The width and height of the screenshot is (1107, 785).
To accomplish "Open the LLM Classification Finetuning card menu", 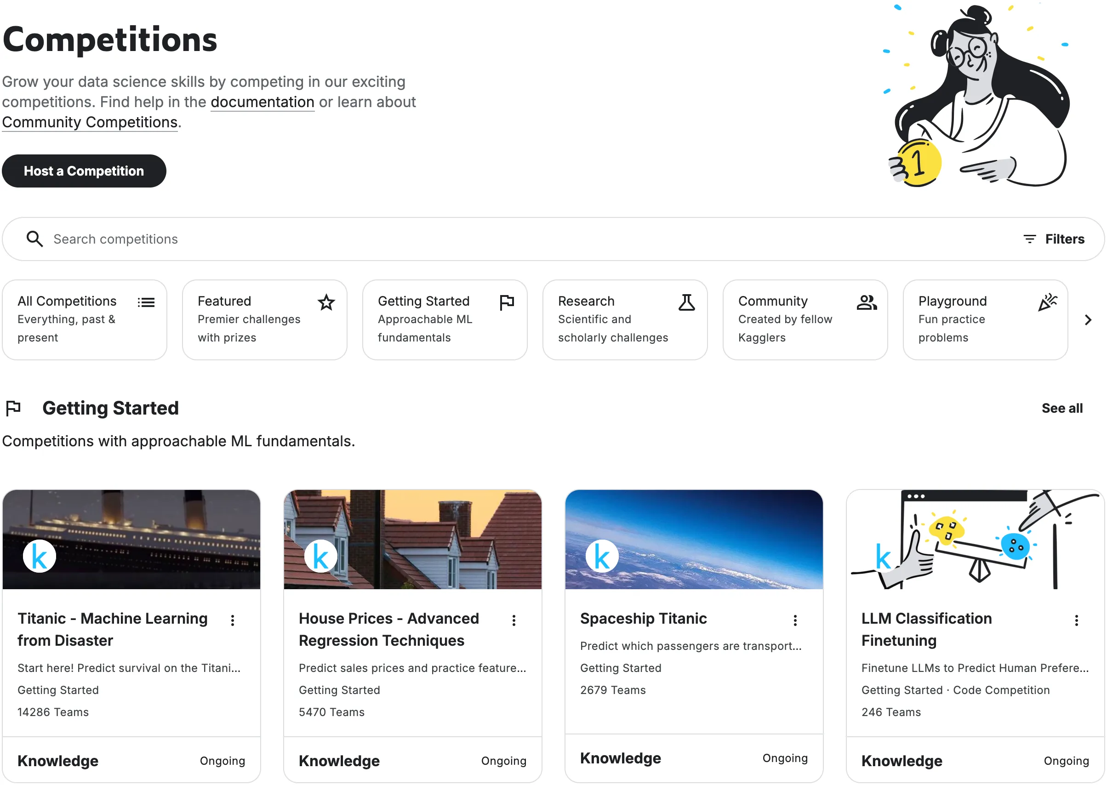I will tap(1076, 620).
